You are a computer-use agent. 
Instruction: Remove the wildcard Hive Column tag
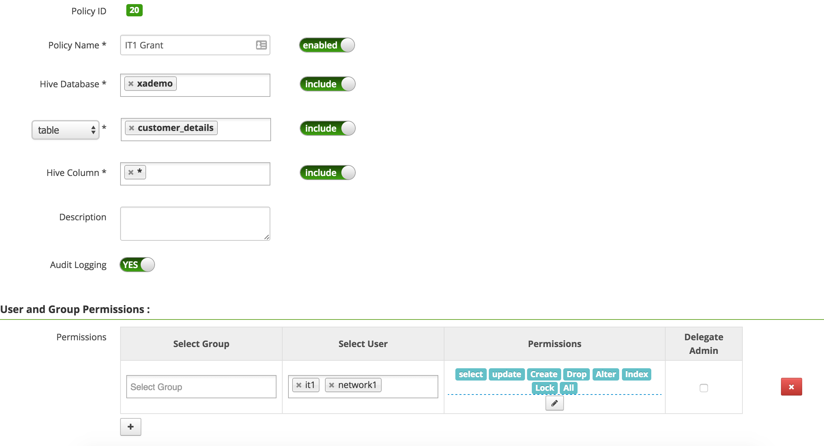131,173
